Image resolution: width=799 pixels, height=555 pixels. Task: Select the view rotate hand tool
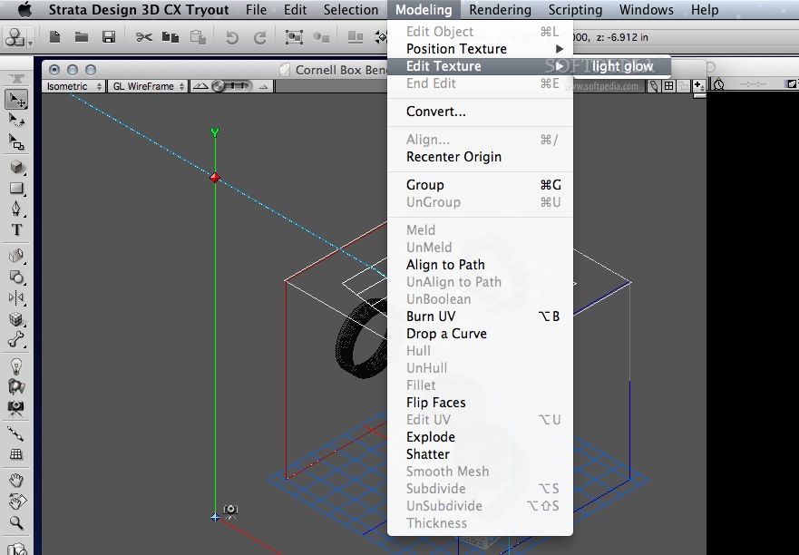[x=17, y=501]
